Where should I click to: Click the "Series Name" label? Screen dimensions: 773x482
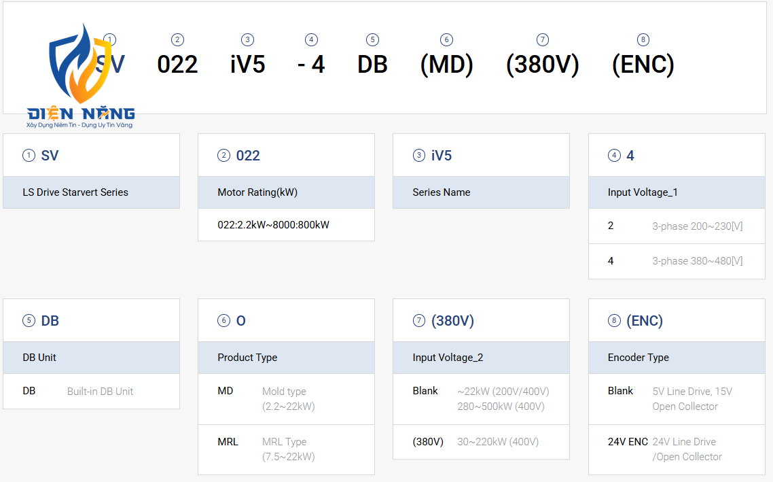coord(442,192)
